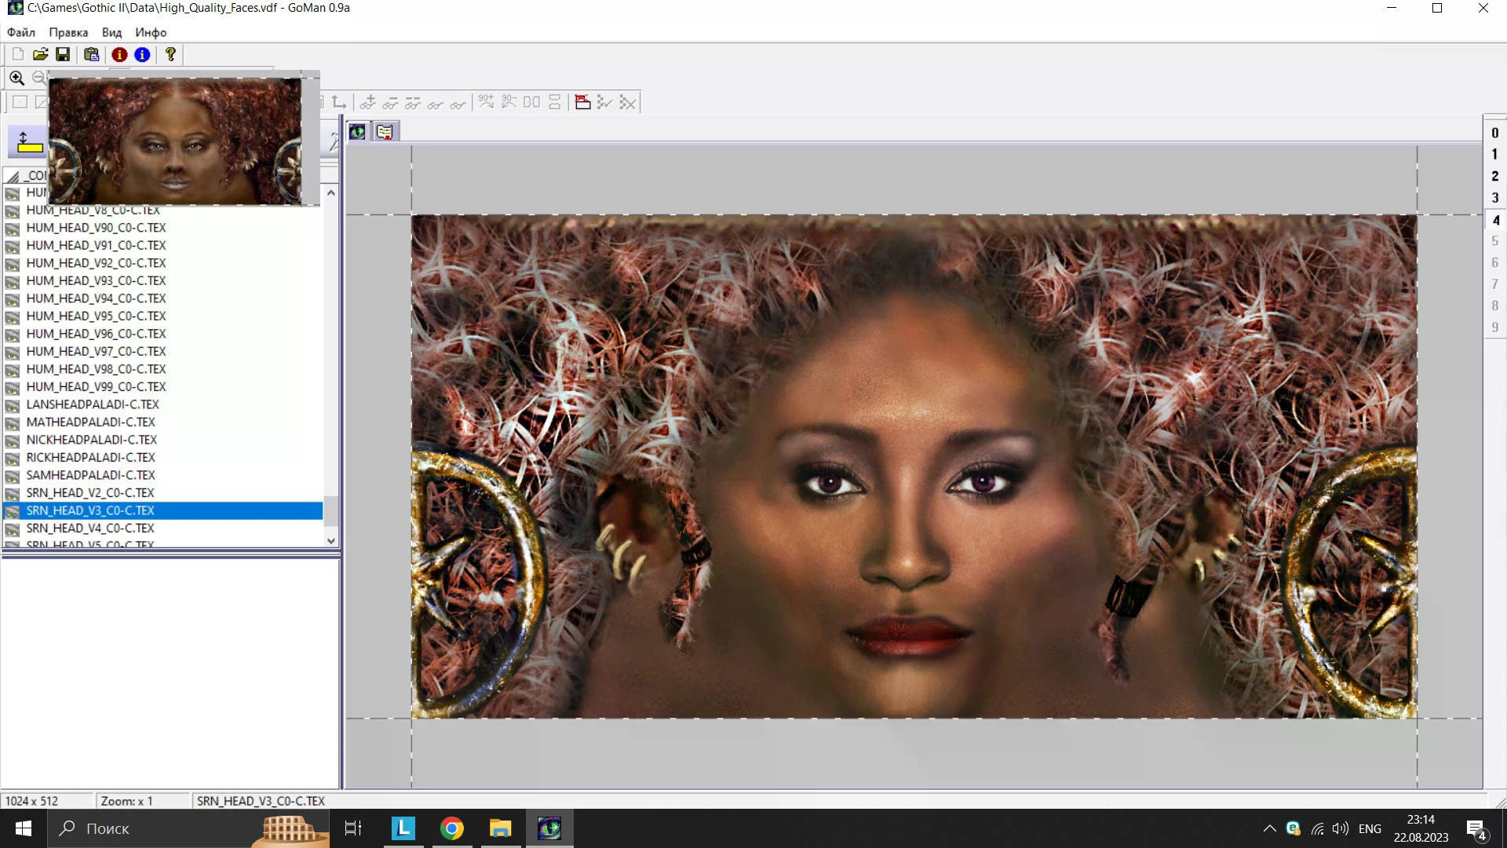Click the blue info icon
Screen dimensions: 1507x848
142,54
